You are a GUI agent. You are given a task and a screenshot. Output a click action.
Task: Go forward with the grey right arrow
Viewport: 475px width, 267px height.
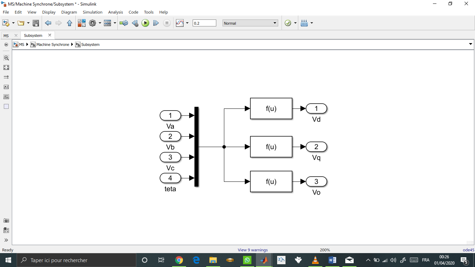[59, 23]
